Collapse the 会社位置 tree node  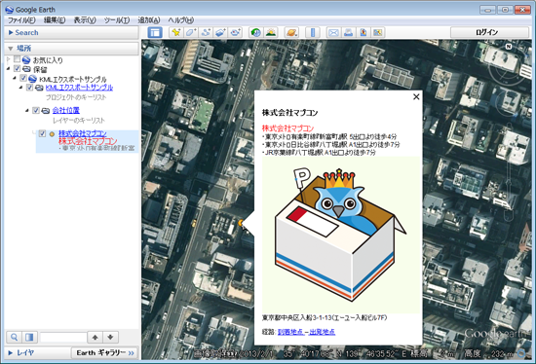[27, 110]
